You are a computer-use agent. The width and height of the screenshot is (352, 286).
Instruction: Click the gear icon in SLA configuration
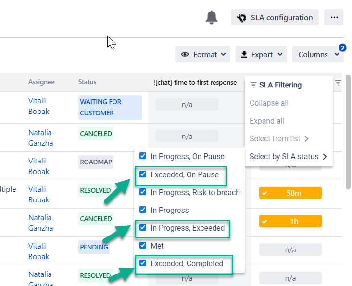[241, 18]
